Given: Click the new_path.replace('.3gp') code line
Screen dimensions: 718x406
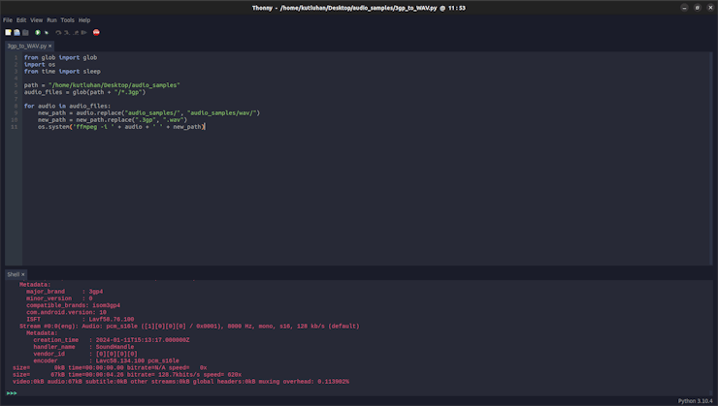Looking at the screenshot, I should click(x=113, y=120).
